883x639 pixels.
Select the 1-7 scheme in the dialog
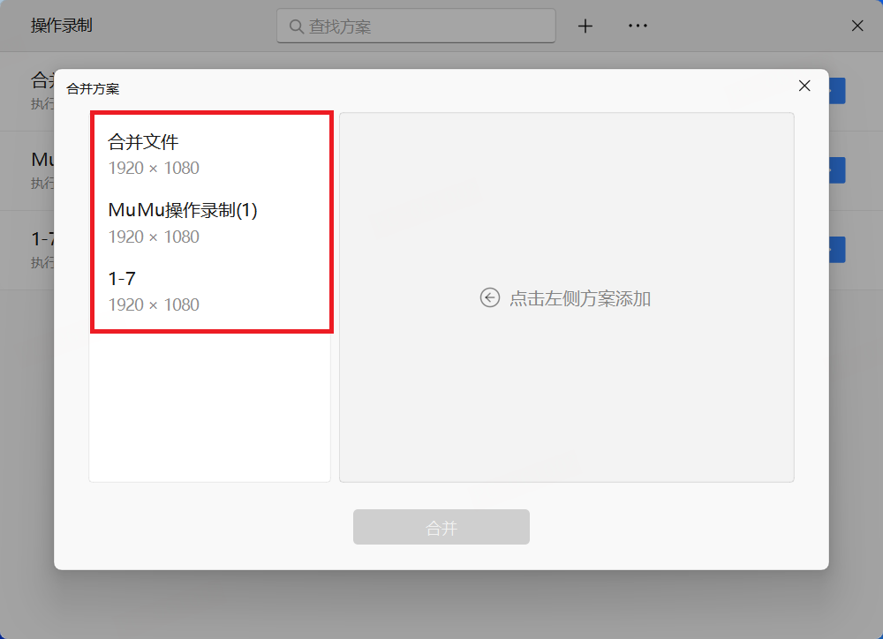tap(209, 291)
